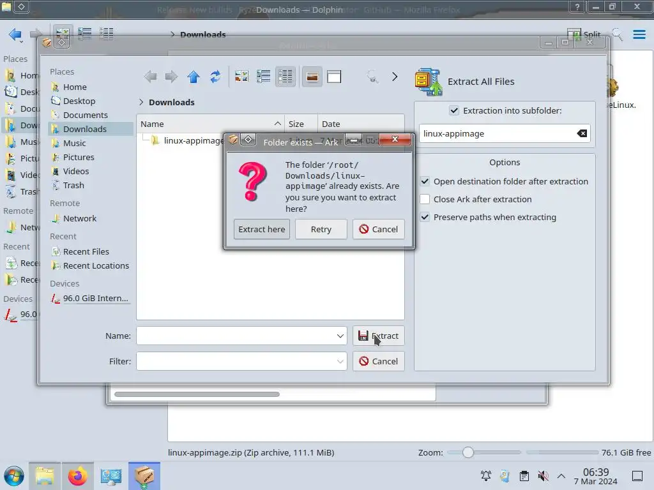Expand Downloads breadcrumb chevron in Extract dialog
Image resolution: width=654 pixels, height=490 pixels.
click(x=141, y=102)
